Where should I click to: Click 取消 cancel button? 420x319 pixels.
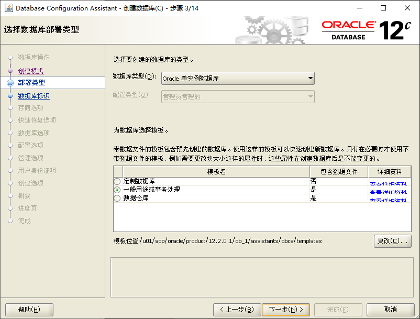tap(390, 310)
